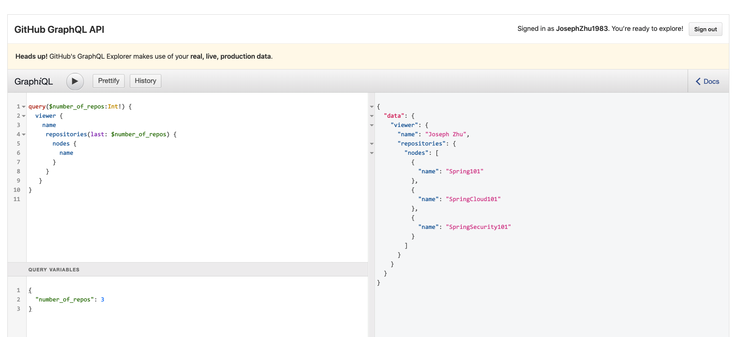
Task: Click the Prettify button
Action: [108, 81]
